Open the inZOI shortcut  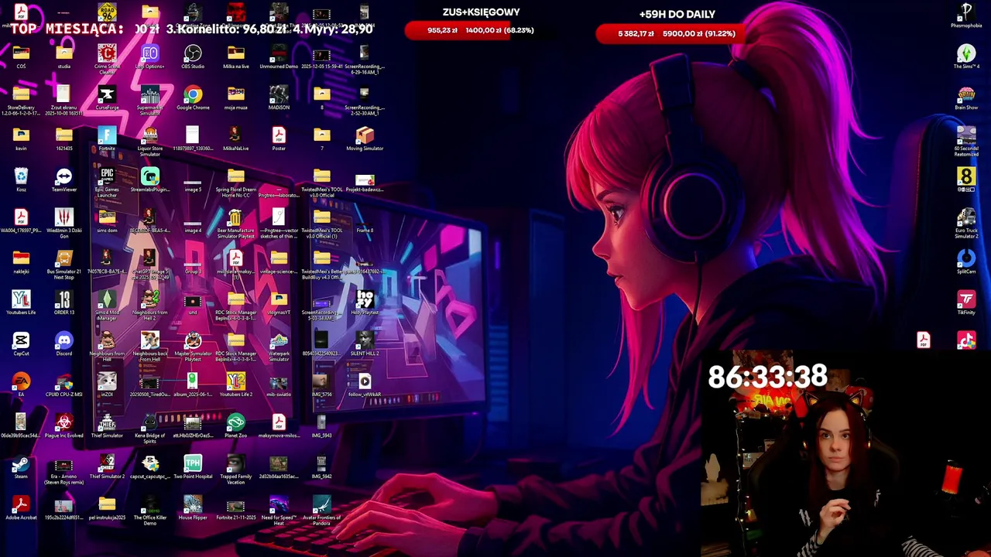coord(107,384)
